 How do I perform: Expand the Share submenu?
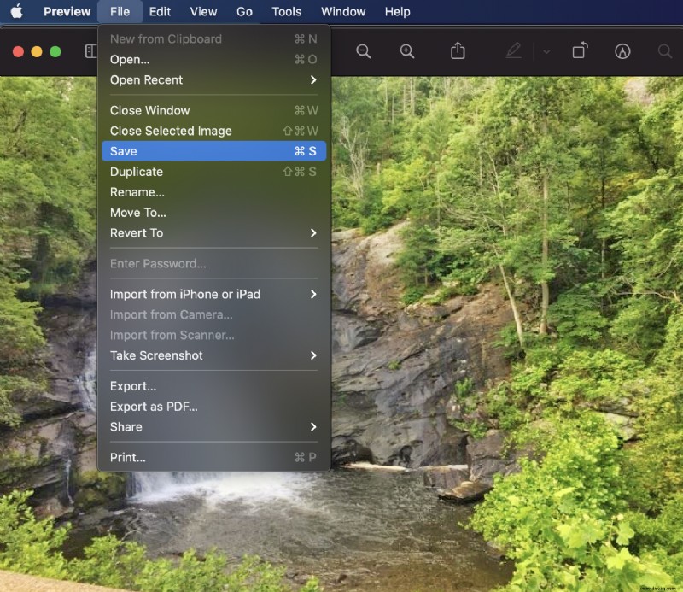tap(214, 427)
